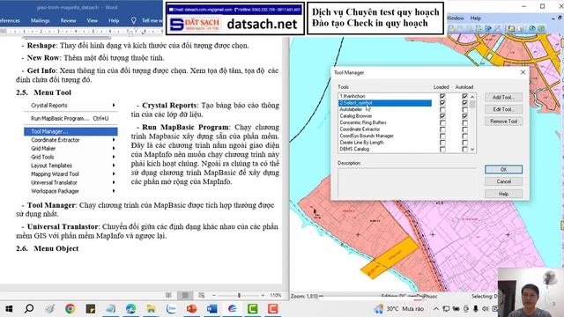
Task: Click Add Tool button
Action: (x=503, y=97)
